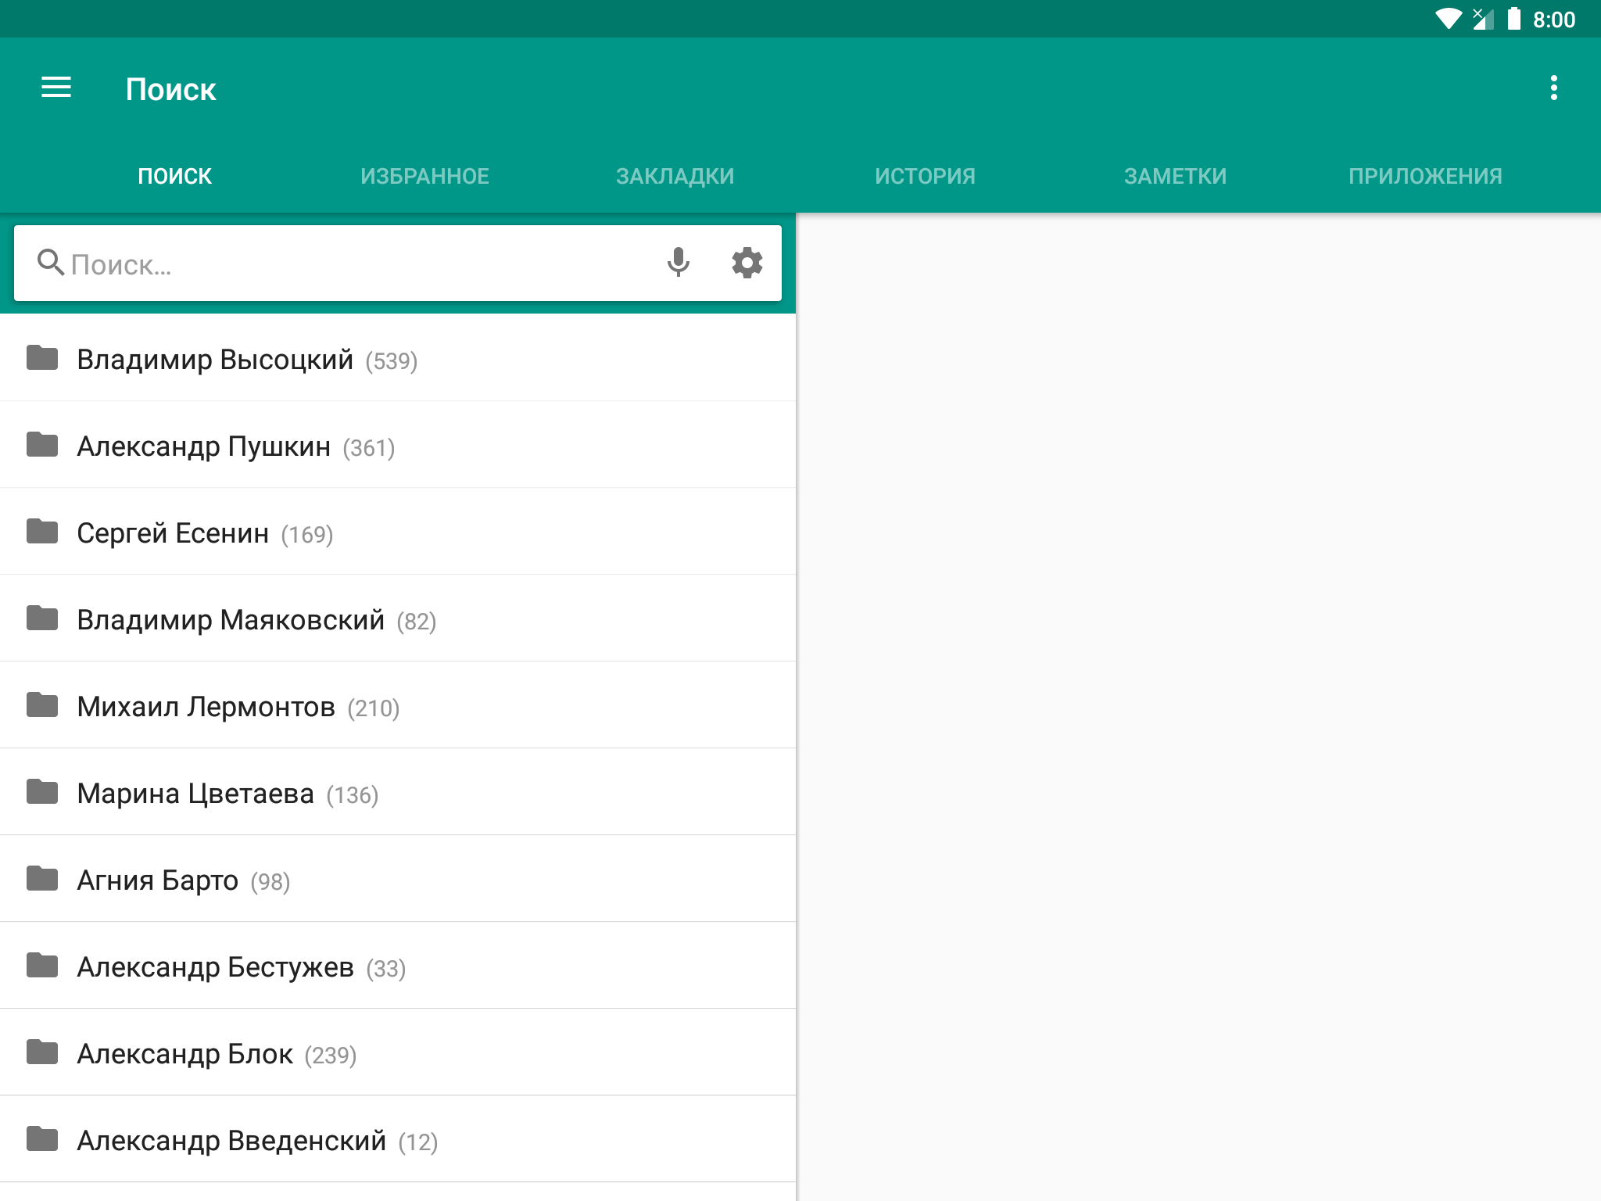Go to the Заметки tab
The image size is (1601, 1201).
(1175, 176)
